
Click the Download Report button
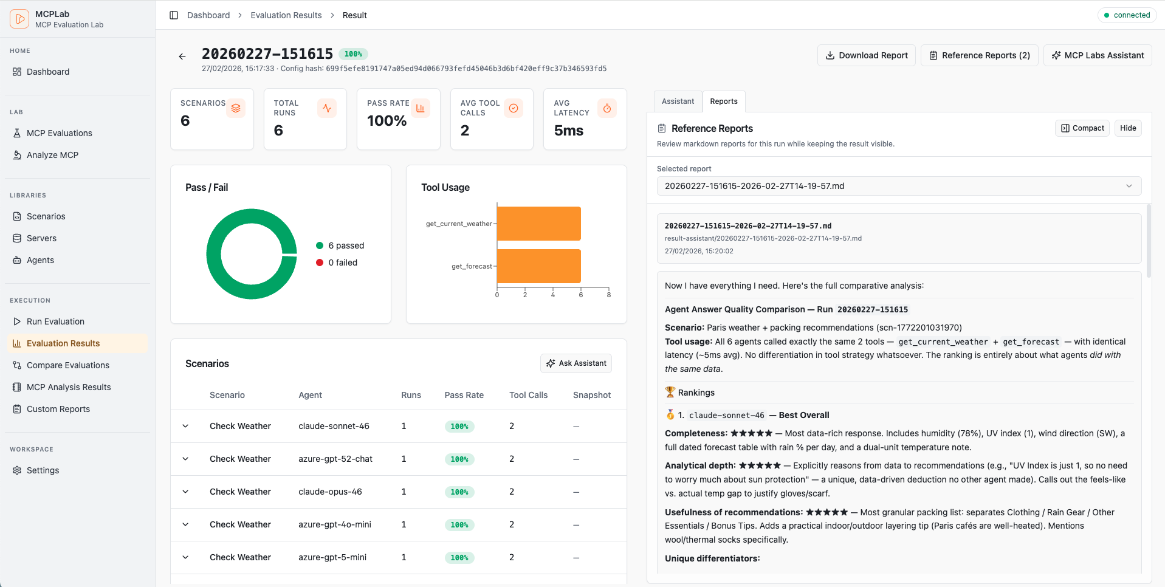click(x=866, y=55)
